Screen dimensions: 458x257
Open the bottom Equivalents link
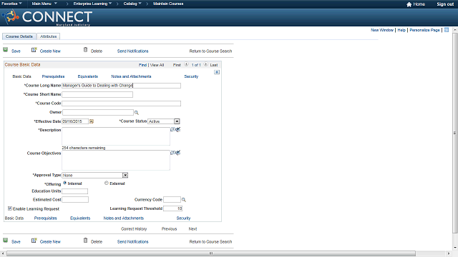coord(80,218)
